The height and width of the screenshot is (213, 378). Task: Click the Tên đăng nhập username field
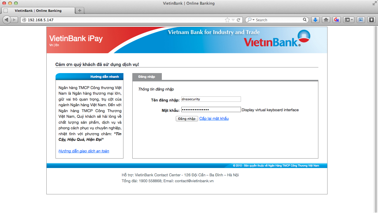[x=211, y=99]
